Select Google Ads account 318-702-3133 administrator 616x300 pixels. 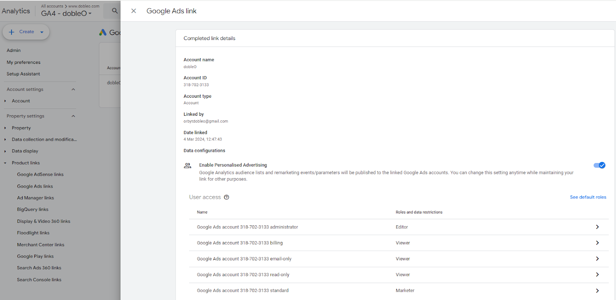(x=248, y=227)
